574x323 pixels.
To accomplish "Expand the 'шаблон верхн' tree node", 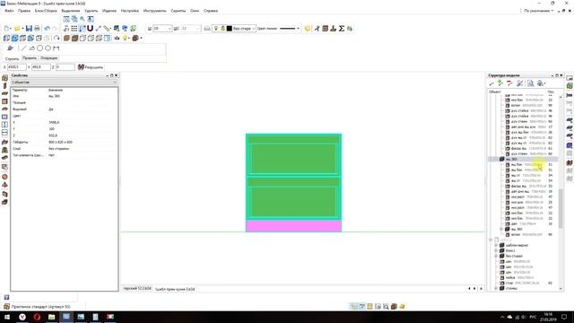I will (496, 245).
